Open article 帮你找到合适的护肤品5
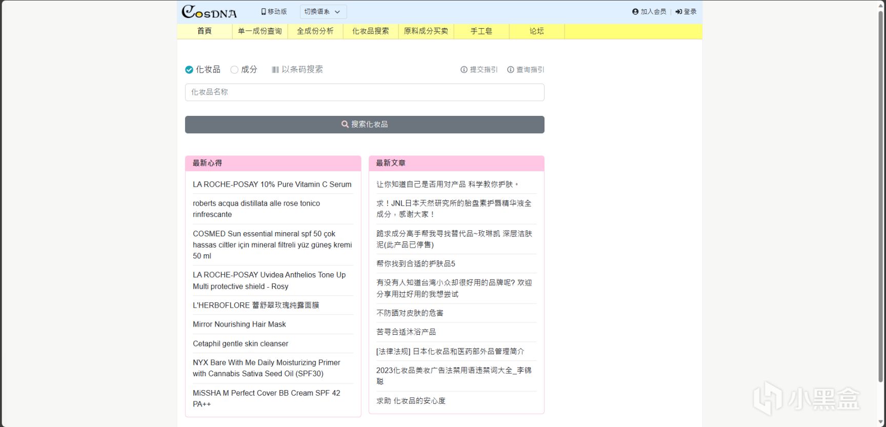Viewport: 886px width, 427px height. [x=416, y=263]
